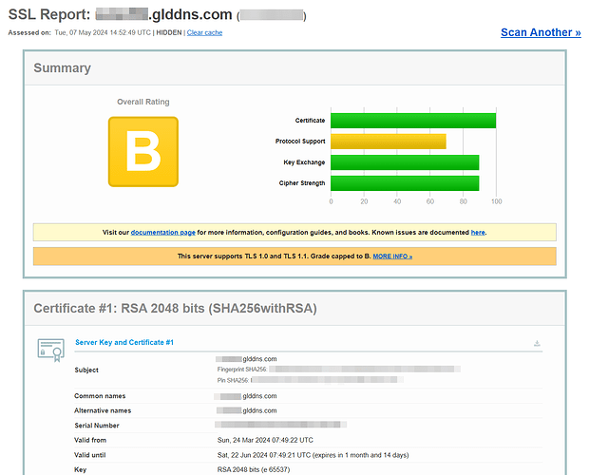Click the Pin SHA256 label
589x475 pixels.
click(x=233, y=380)
